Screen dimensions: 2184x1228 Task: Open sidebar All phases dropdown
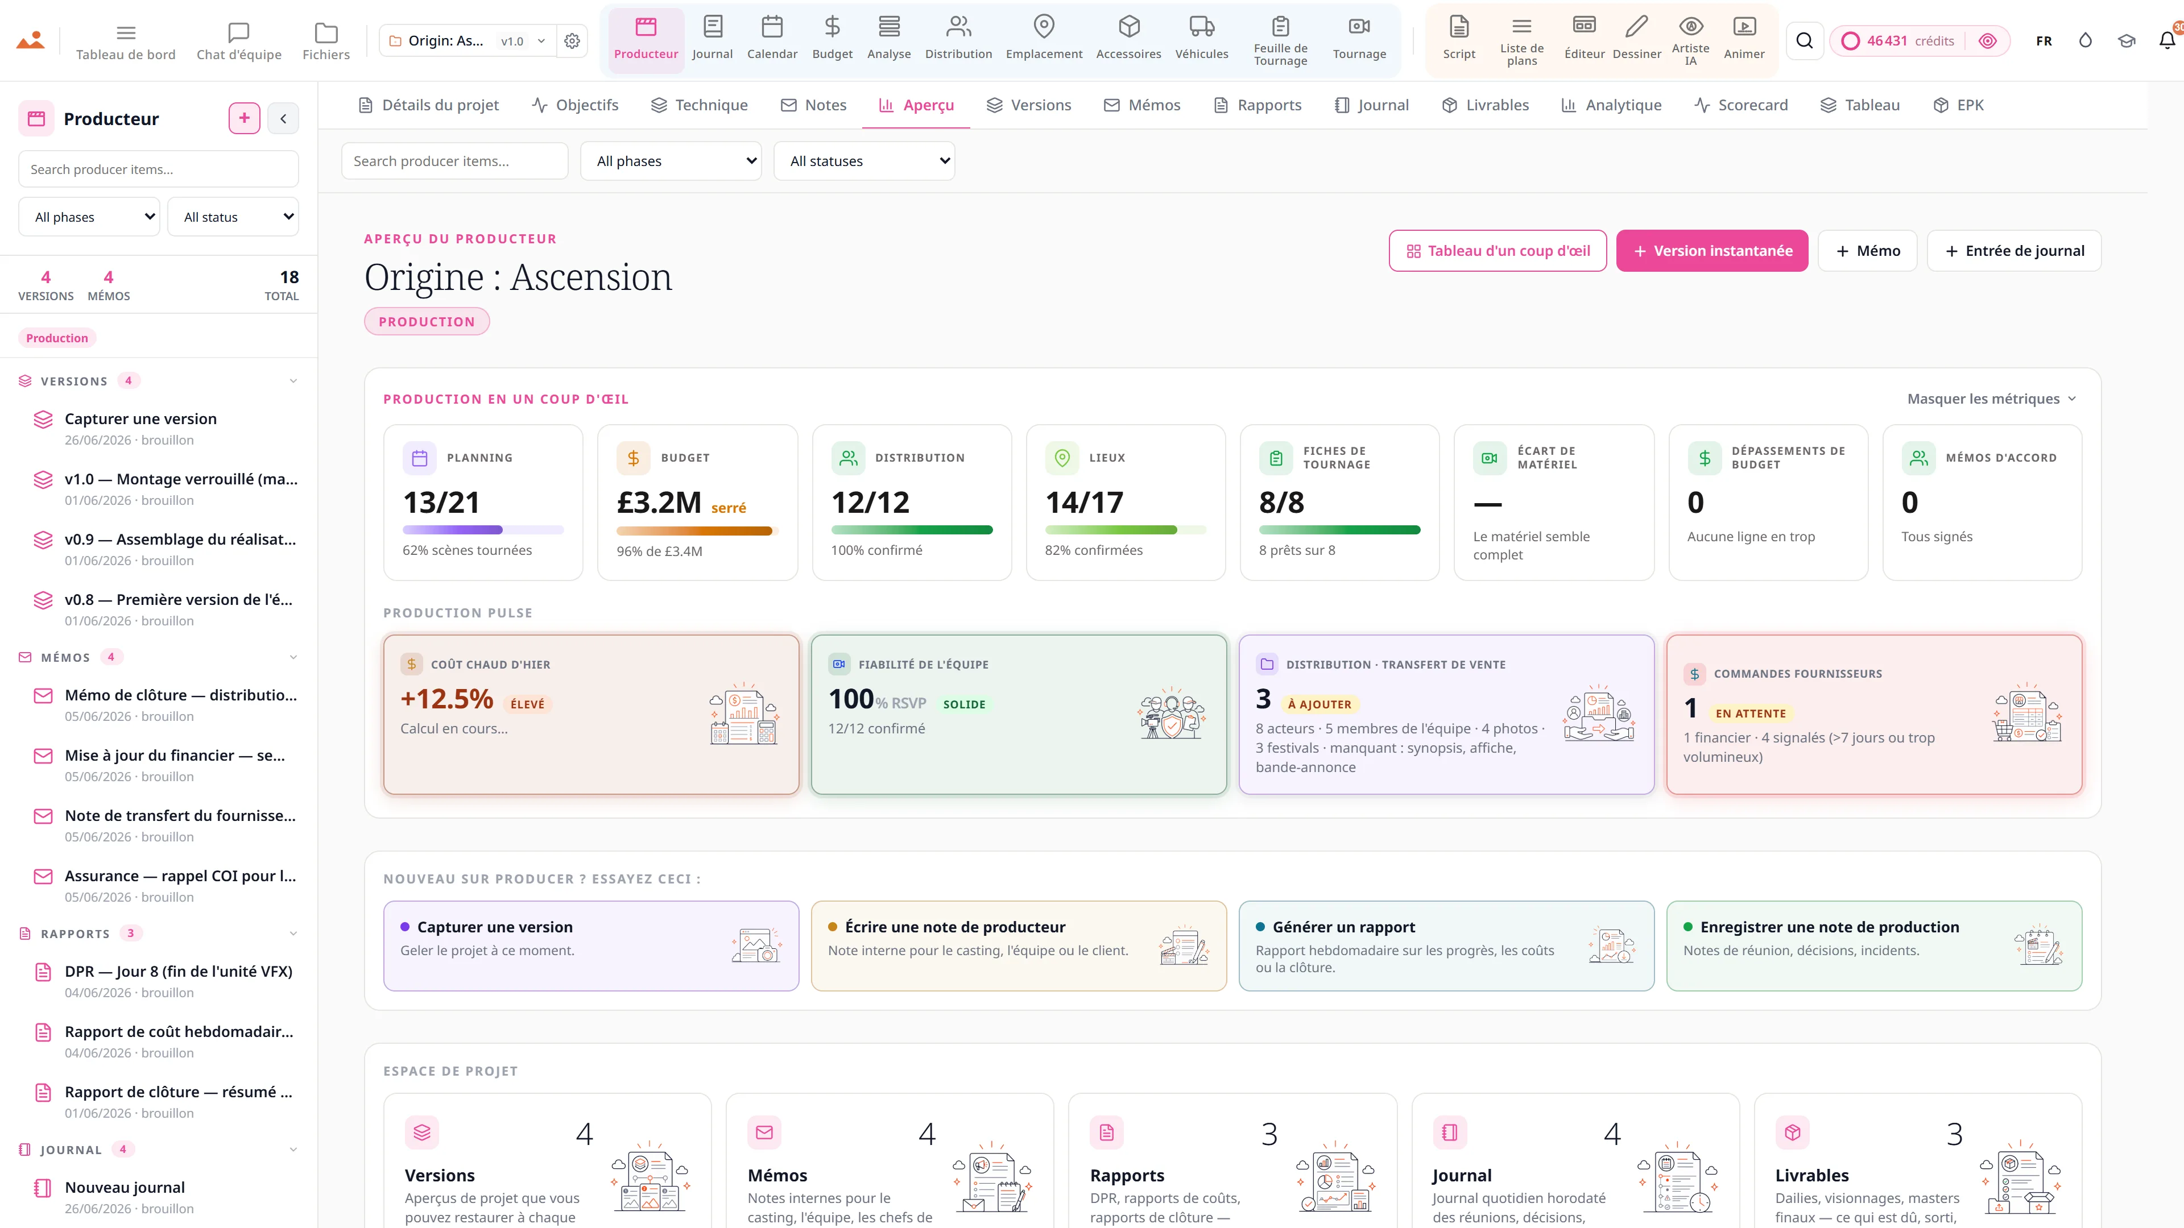point(89,217)
